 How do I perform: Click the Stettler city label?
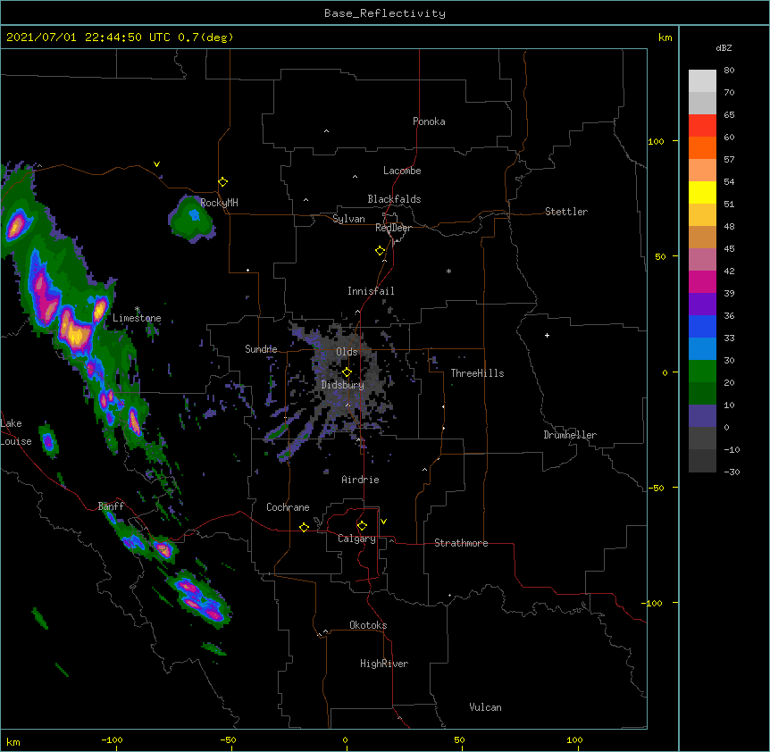point(566,212)
